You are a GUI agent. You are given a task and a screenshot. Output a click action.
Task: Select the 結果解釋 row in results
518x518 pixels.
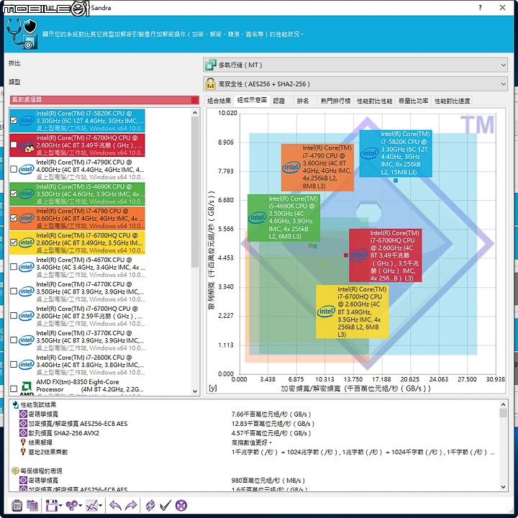click(40, 442)
